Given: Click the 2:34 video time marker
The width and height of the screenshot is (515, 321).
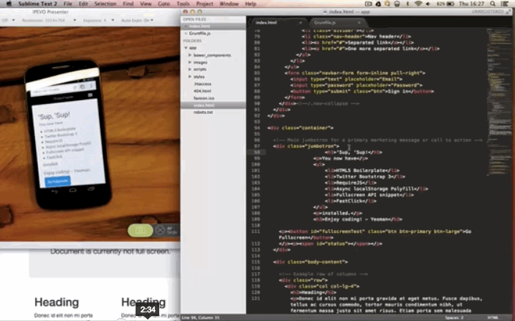Looking at the screenshot, I should (x=148, y=310).
